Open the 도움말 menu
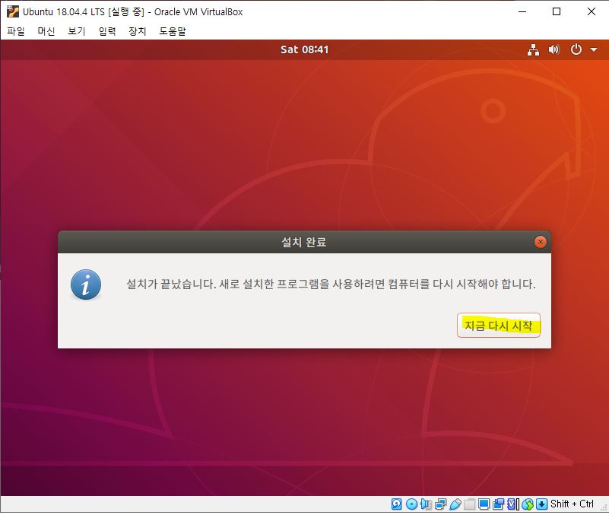The height and width of the screenshot is (515, 609). (x=173, y=31)
